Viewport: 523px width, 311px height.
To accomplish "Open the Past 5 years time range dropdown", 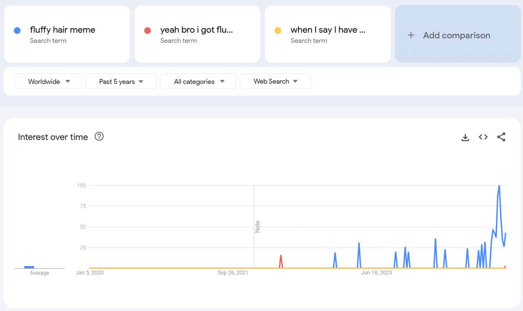I will pos(121,82).
